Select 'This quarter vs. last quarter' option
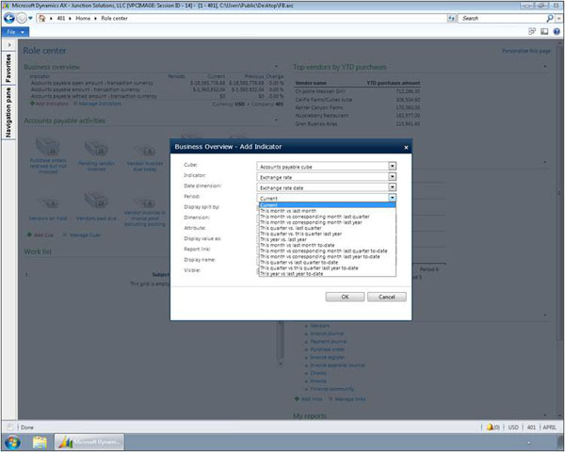Viewport: 565px width, 452px height. click(293, 227)
